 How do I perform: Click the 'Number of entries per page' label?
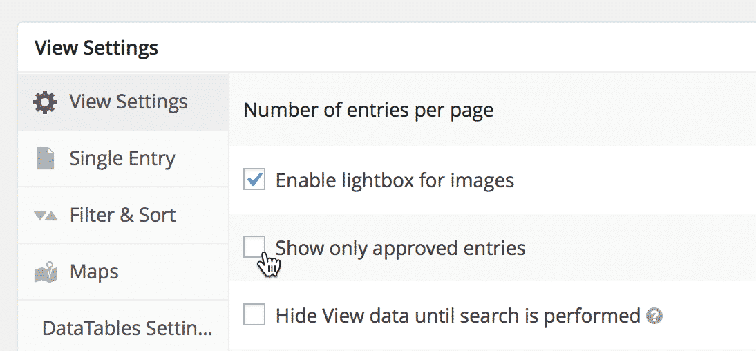[x=368, y=111]
